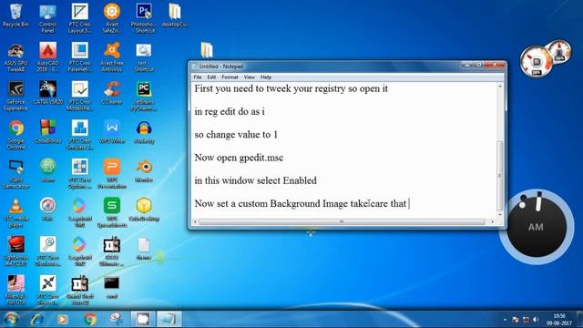The image size is (583, 328).
Task: Select the JetBrains PyCharm desktop icon
Action: [144, 97]
